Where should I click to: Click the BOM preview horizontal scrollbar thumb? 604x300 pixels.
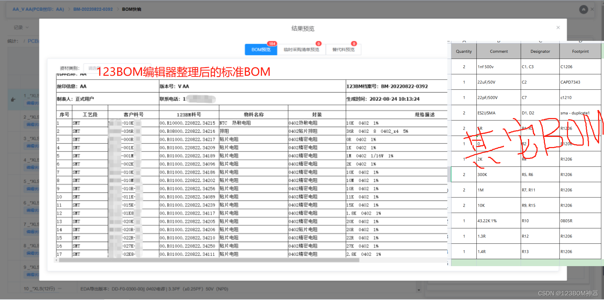click(209, 260)
